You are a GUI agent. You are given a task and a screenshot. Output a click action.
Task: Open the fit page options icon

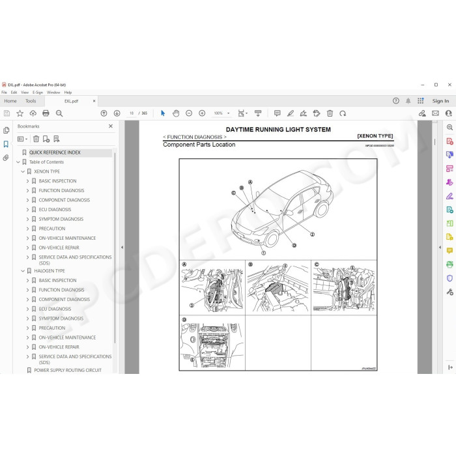[242, 113]
